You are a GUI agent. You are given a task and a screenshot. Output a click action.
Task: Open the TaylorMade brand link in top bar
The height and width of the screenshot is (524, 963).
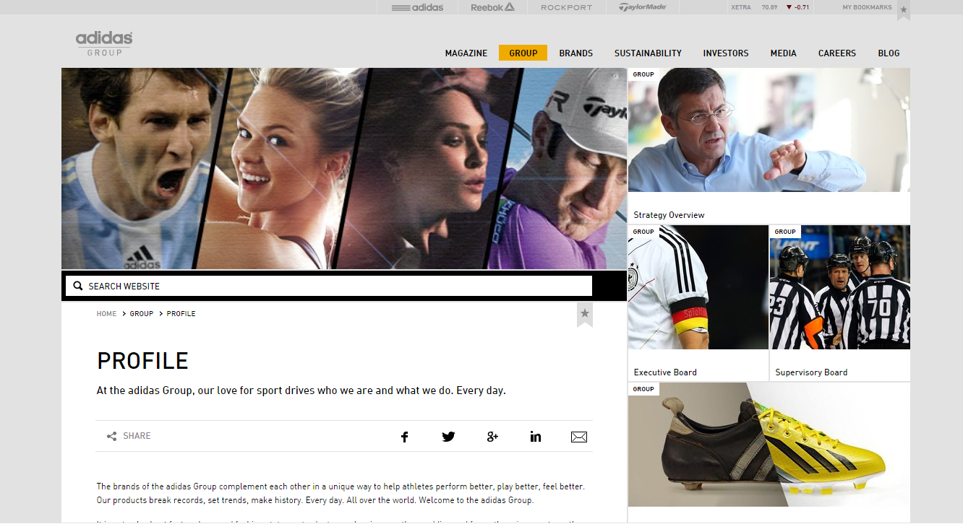click(x=642, y=7)
